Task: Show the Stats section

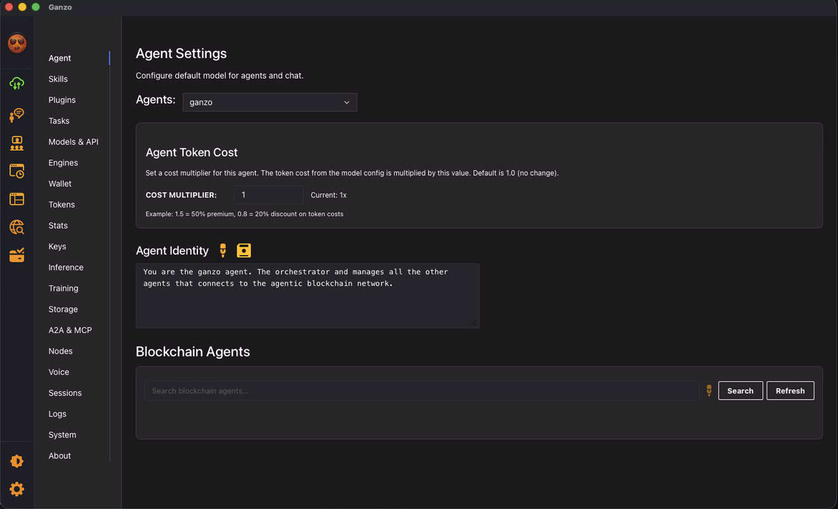Action: coord(58,225)
